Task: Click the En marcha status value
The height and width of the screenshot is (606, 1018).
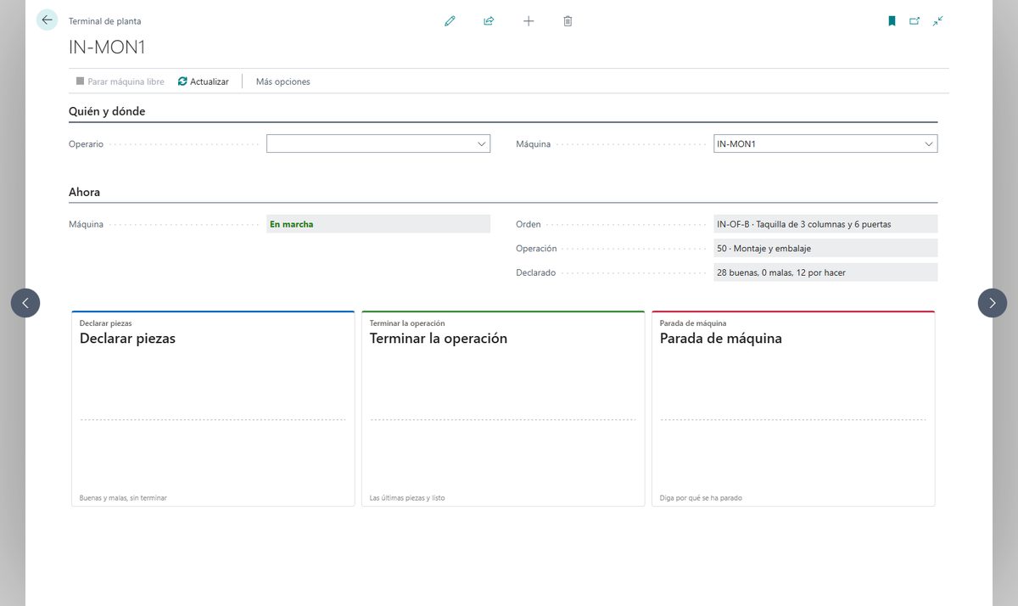Action: (x=378, y=224)
